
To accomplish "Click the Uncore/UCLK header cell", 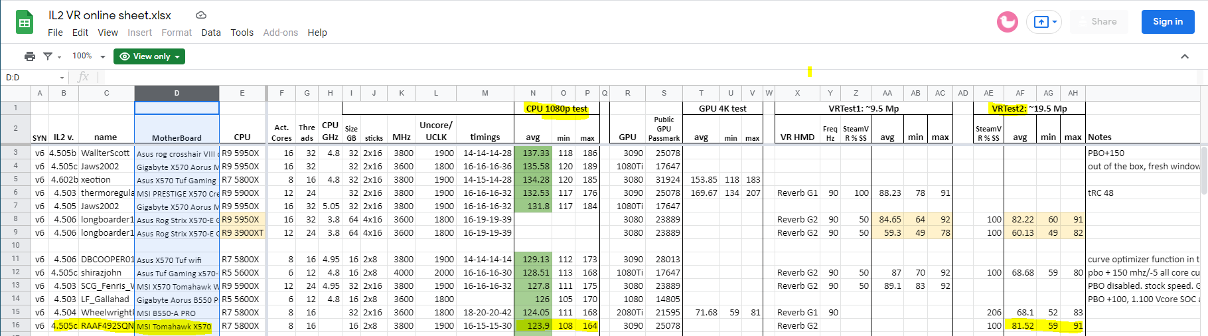I will click(436, 129).
